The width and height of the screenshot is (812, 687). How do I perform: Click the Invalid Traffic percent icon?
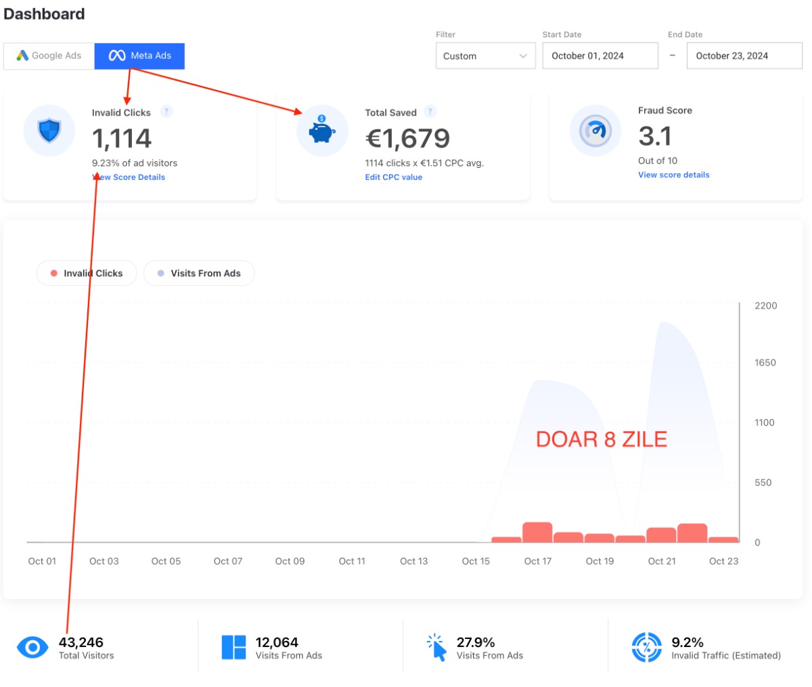(x=646, y=648)
